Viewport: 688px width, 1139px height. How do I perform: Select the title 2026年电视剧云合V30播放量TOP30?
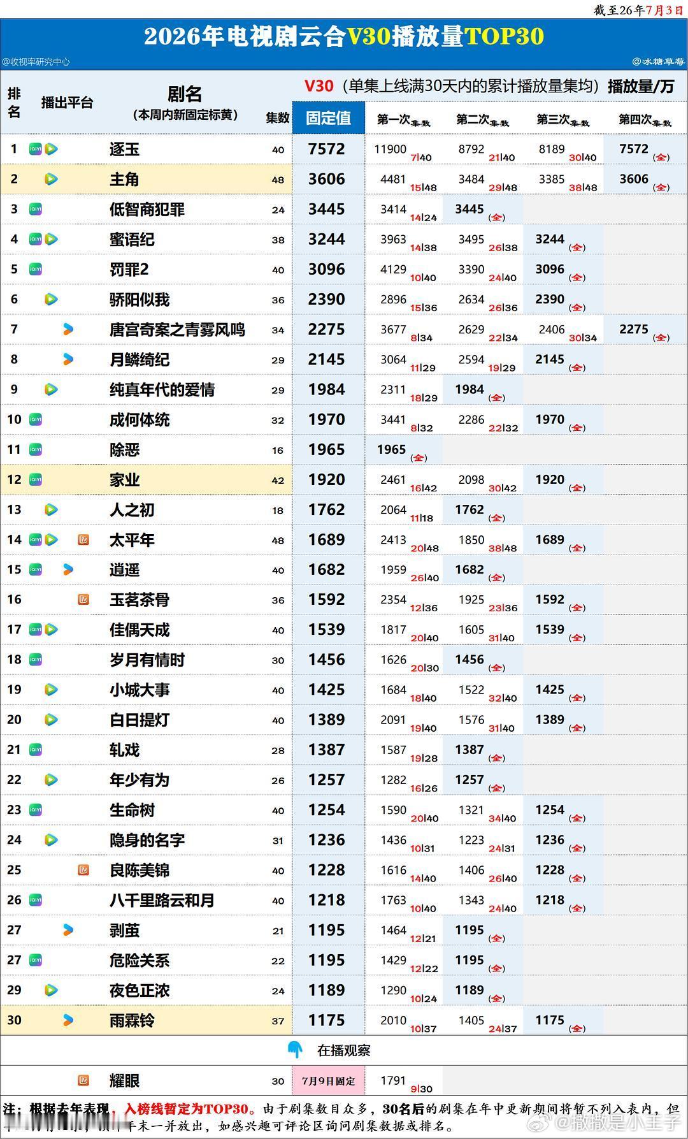click(344, 36)
